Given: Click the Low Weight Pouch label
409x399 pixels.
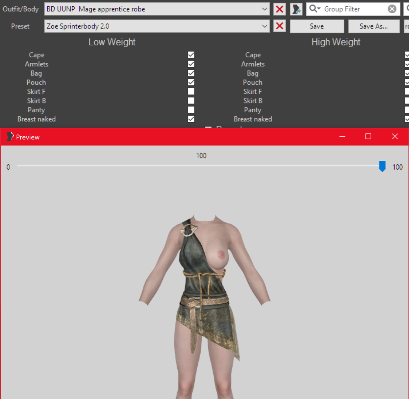Looking at the screenshot, I should point(36,82).
